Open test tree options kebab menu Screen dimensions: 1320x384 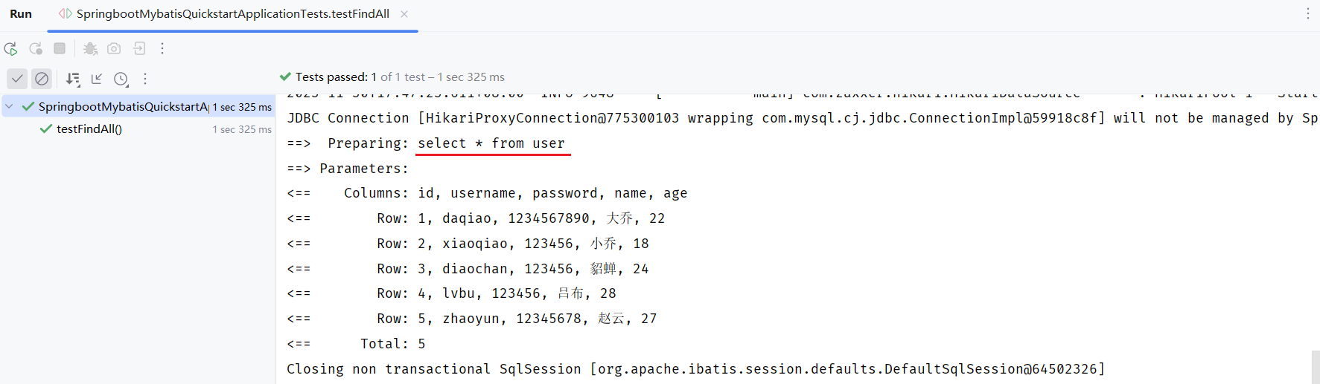point(145,79)
